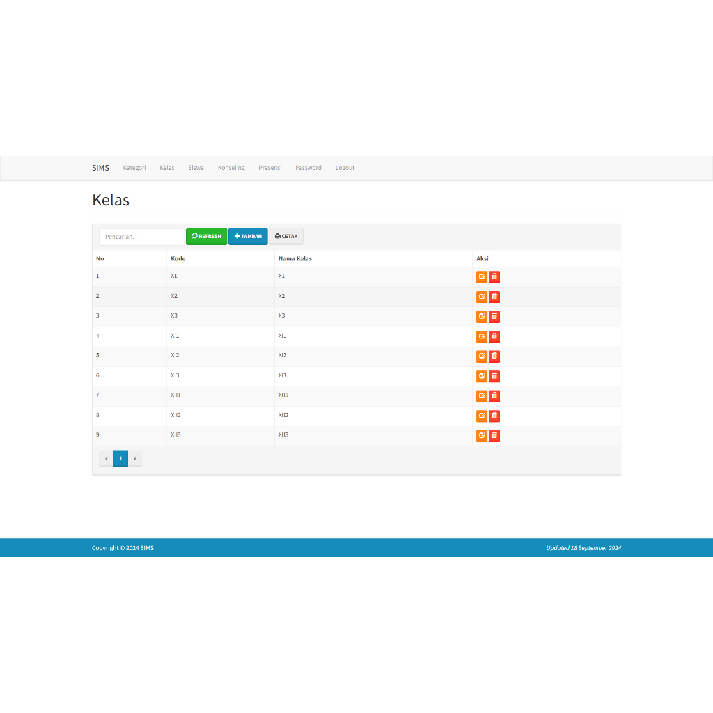Open the SIMS brand link
Screen dimensions: 713x713
[100, 168]
